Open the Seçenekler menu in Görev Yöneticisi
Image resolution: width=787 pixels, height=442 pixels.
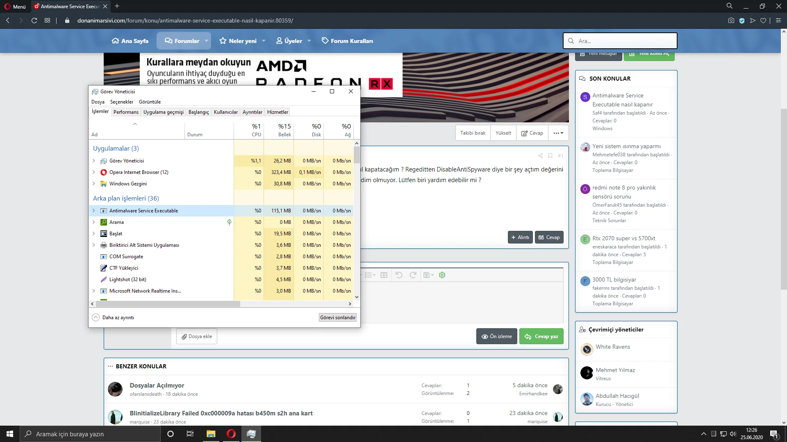(121, 102)
